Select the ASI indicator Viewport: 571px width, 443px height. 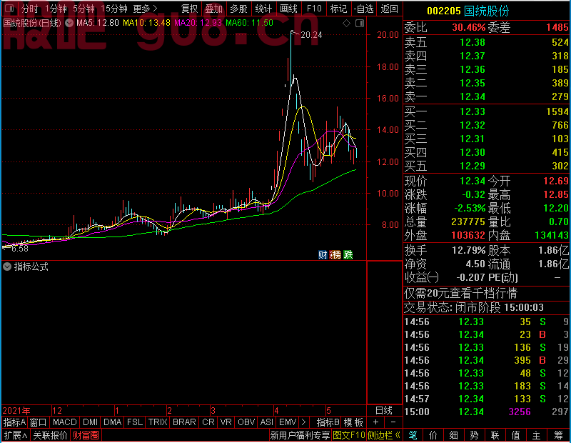(266, 422)
